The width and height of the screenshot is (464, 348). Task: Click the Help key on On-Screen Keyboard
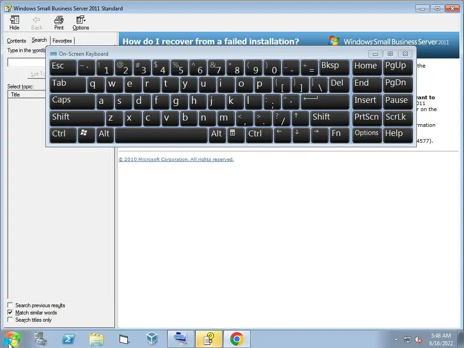point(398,135)
